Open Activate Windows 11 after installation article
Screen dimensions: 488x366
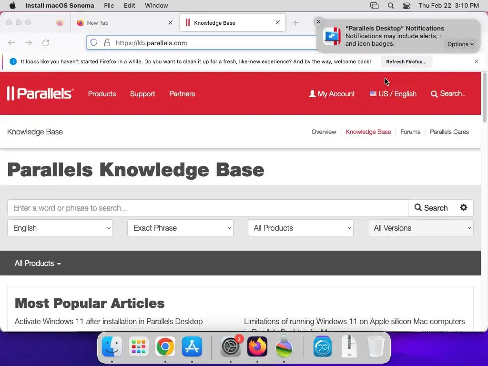[109, 321]
